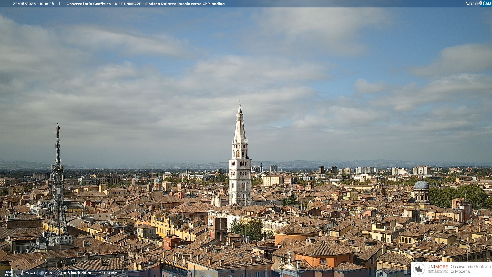
Task: Click the steel lattice antenna tower
Action: [58, 185]
